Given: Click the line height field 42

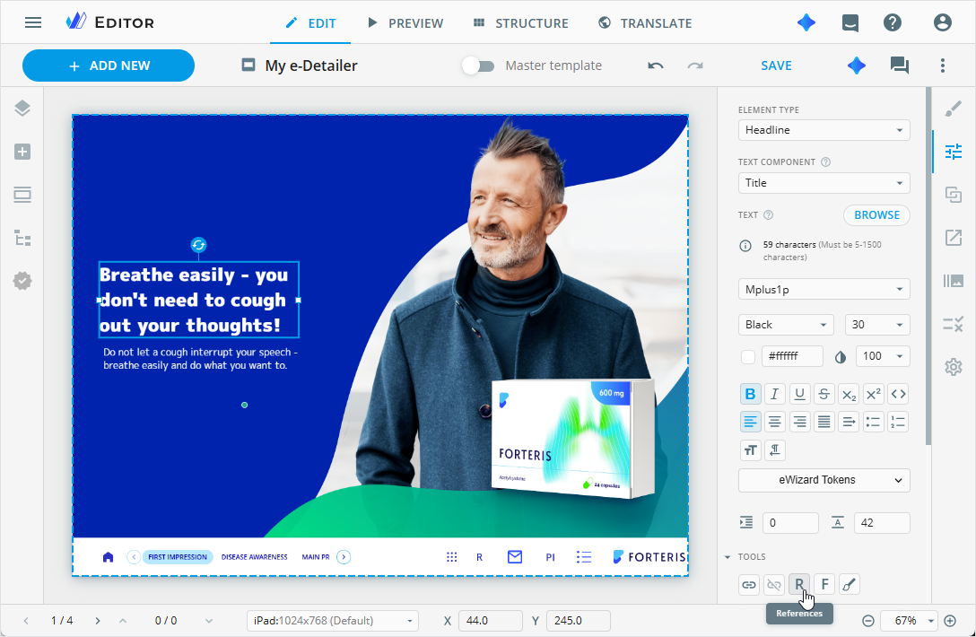Looking at the screenshot, I should pyautogui.click(x=882, y=523).
